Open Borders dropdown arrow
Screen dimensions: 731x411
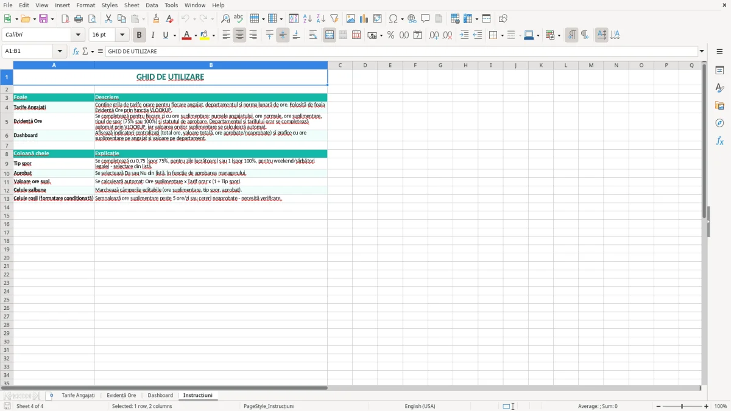coord(502,35)
